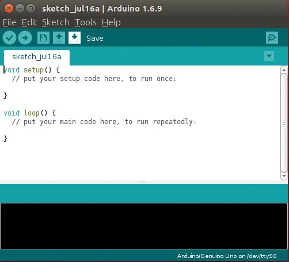Viewport: 289px width, 262px height.
Task: Open the Help menu
Action: point(111,22)
